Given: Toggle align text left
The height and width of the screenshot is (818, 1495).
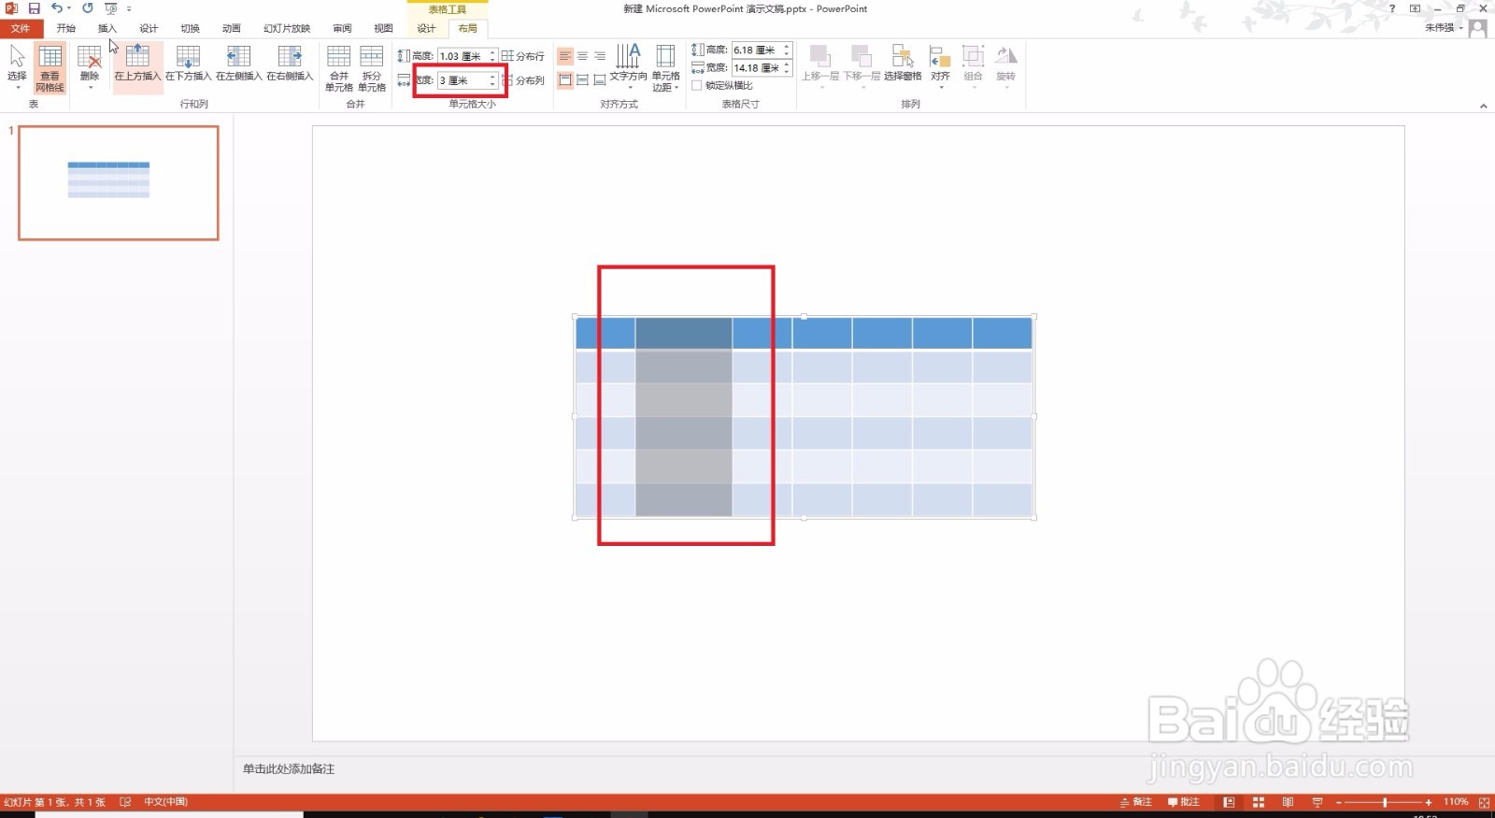Looking at the screenshot, I should [565, 56].
